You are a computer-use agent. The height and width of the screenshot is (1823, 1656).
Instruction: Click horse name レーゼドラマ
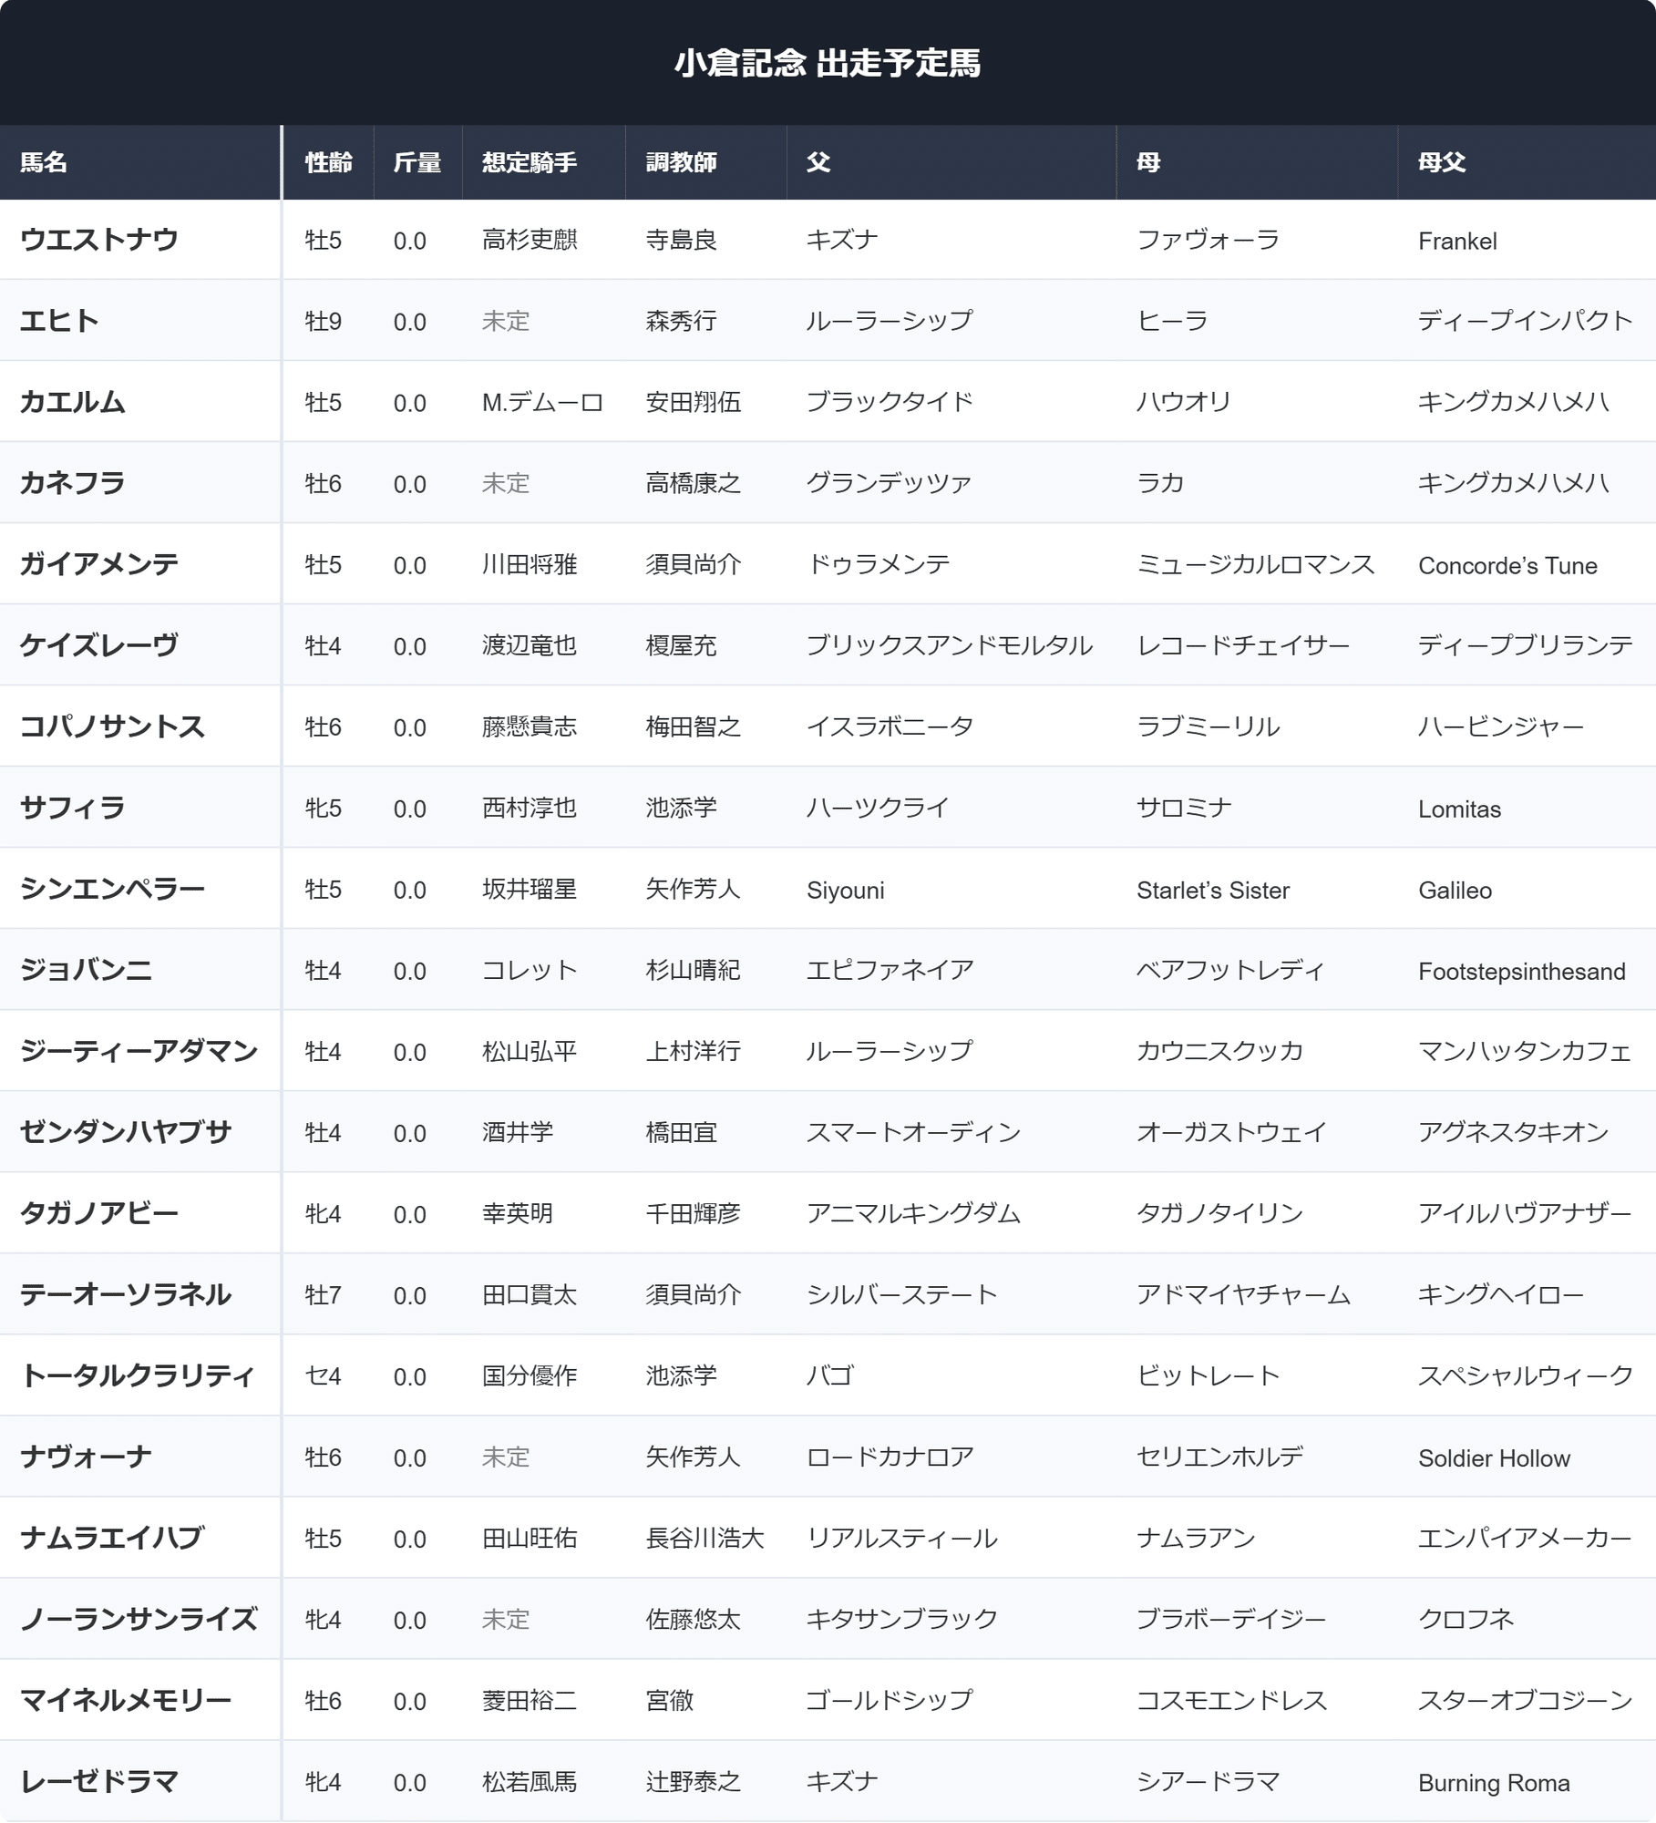(x=99, y=1781)
